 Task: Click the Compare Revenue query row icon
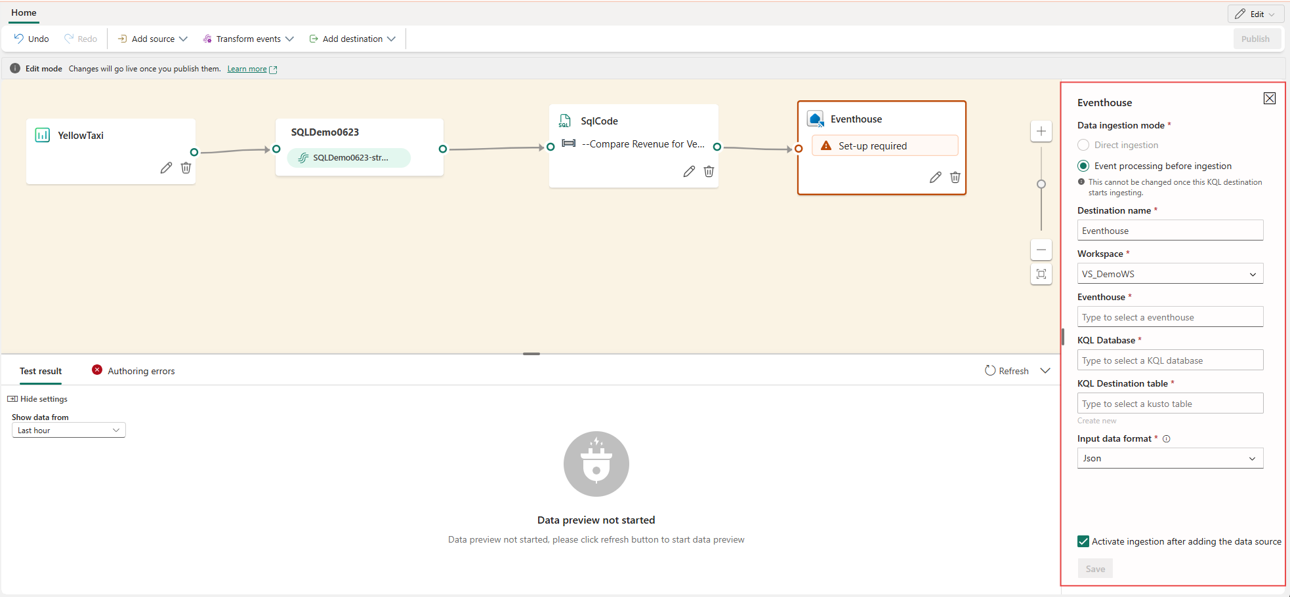pyautogui.click(x=569, y=144)
